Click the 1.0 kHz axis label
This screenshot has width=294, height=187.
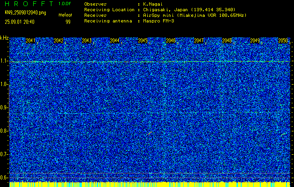[x=4, y=85]
